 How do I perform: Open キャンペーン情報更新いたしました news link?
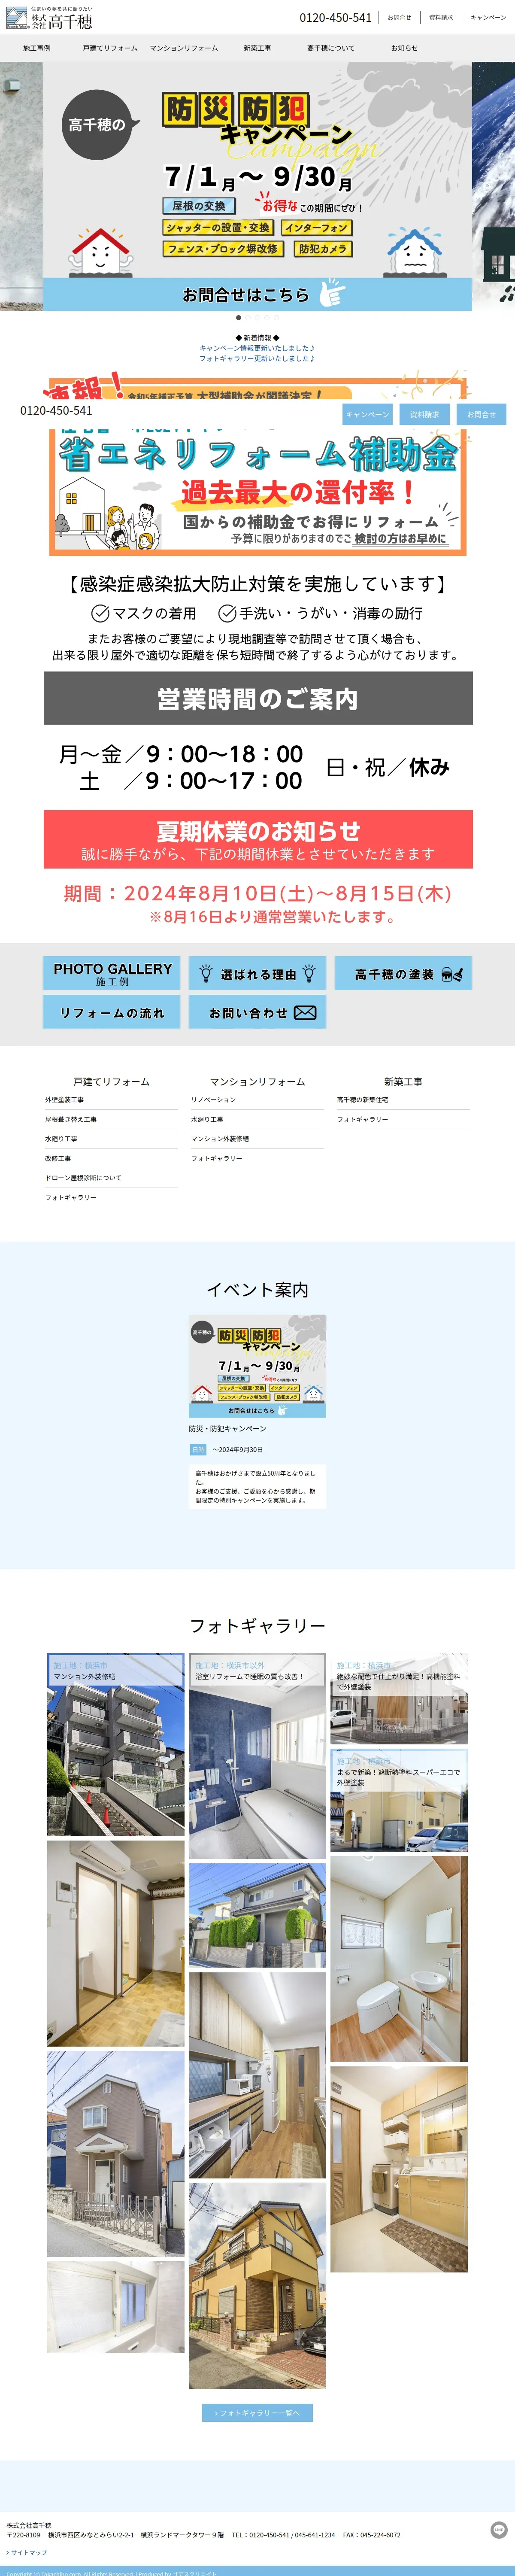click(x=257, y=348)
